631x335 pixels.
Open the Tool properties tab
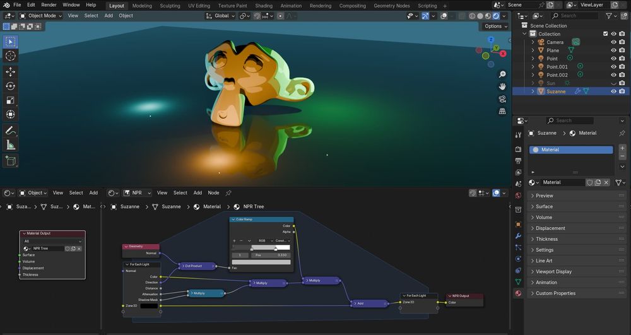pyautogui.click(x=518, y=136)
